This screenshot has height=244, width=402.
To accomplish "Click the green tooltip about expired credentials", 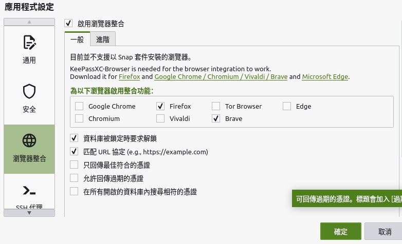I will [x=346, y=198].
